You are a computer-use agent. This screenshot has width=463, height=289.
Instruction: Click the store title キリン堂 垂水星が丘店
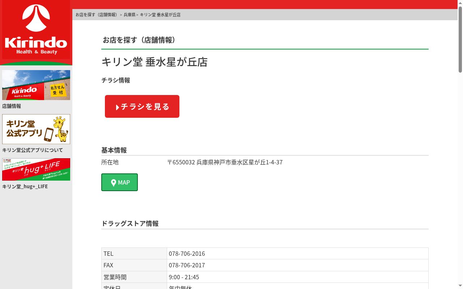coord(154,62)
